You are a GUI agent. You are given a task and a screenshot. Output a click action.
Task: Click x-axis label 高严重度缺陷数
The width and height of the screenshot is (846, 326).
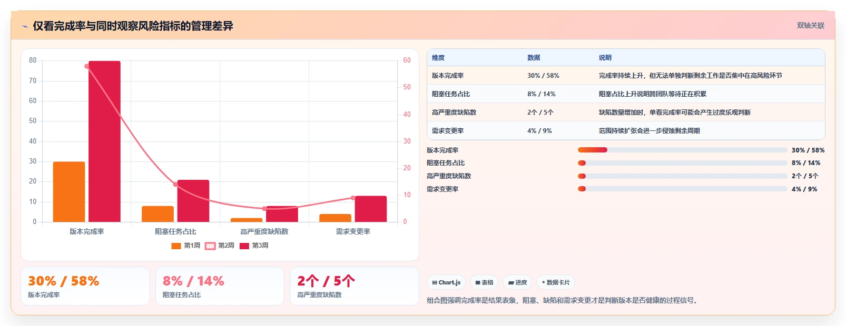[x=264, y=231]
